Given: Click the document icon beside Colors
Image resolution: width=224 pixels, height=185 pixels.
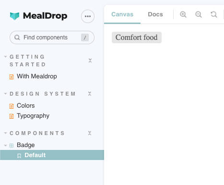Looking at the screenshot, I should point(12,106).
